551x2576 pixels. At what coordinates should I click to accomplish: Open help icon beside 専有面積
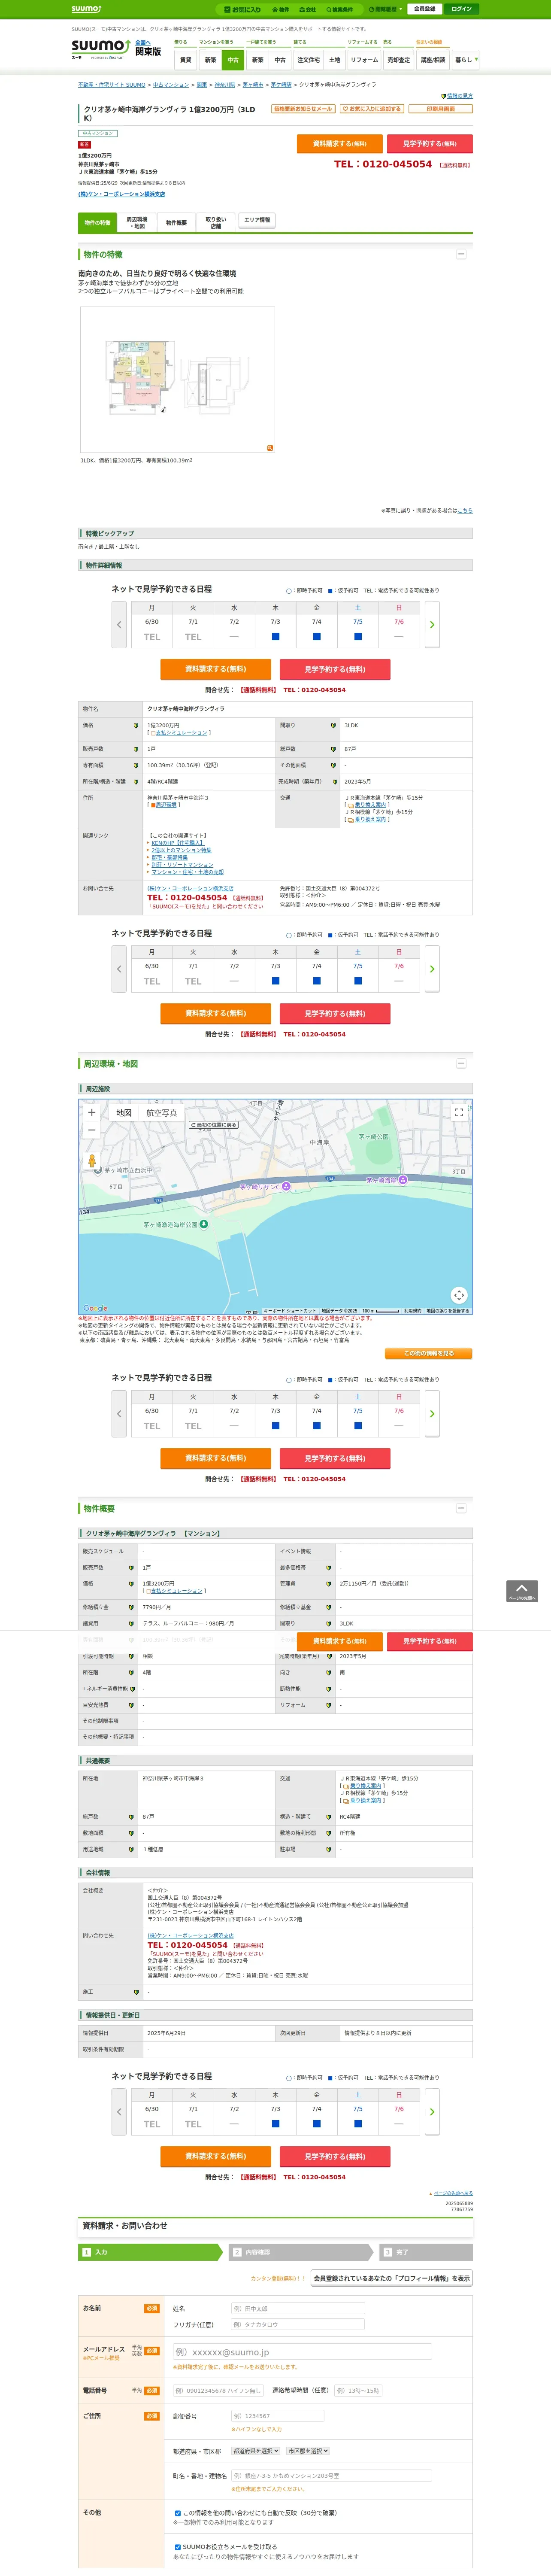(136, 765)
